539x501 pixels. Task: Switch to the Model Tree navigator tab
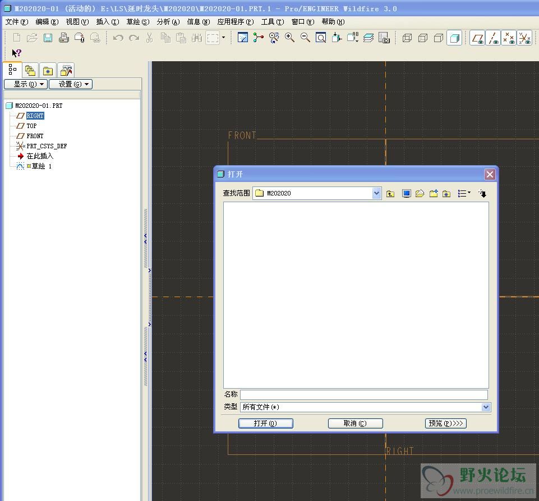(x=12, y=70)
